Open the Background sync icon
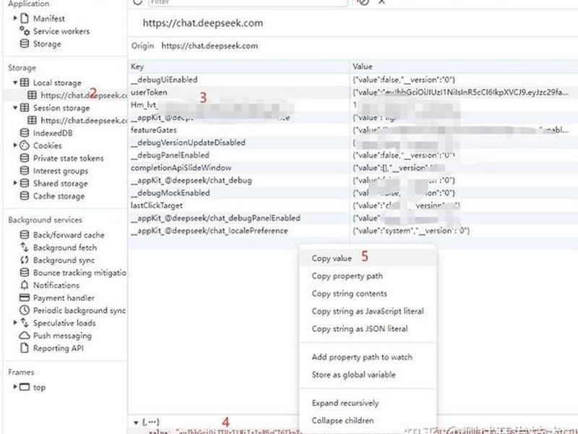 (25, 260)
